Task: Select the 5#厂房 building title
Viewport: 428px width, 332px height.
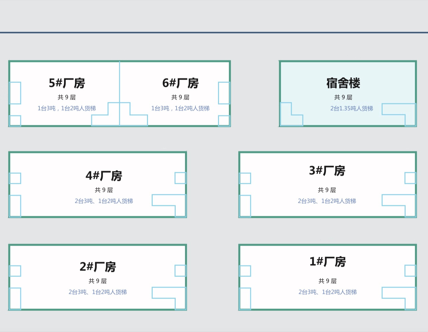Action: point(67,83)
